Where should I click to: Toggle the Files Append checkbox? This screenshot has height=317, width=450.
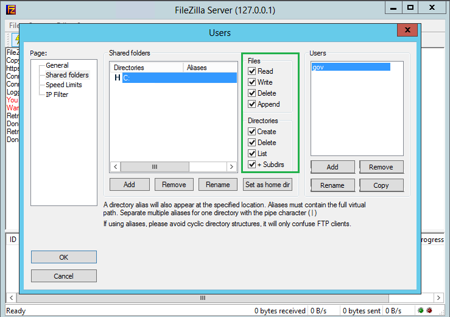(x=251, y=104)
